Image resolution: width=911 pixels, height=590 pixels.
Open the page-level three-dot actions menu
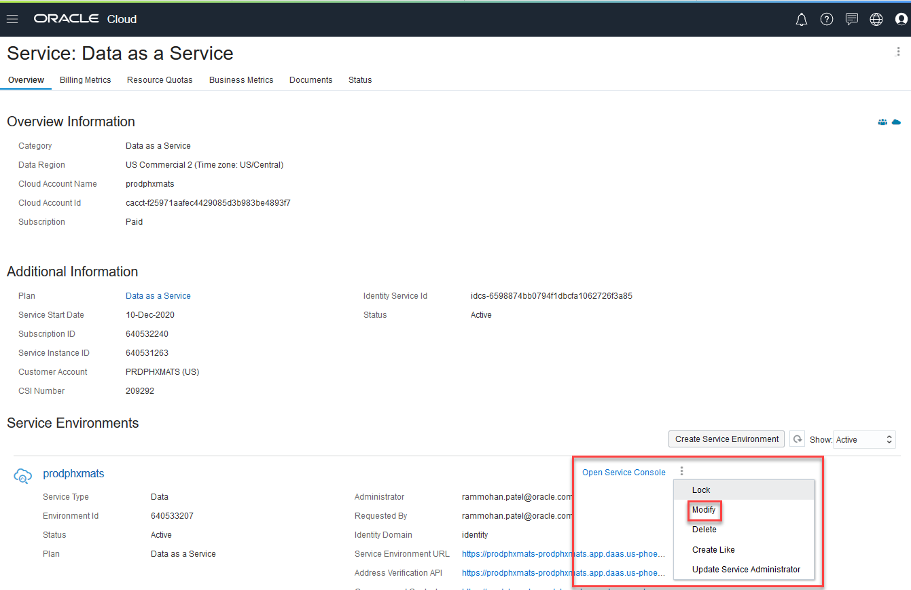(x=898, y=52)
